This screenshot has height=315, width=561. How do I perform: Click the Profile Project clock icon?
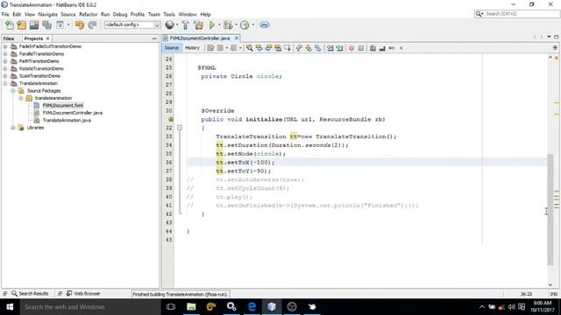[x=245, y=25]
